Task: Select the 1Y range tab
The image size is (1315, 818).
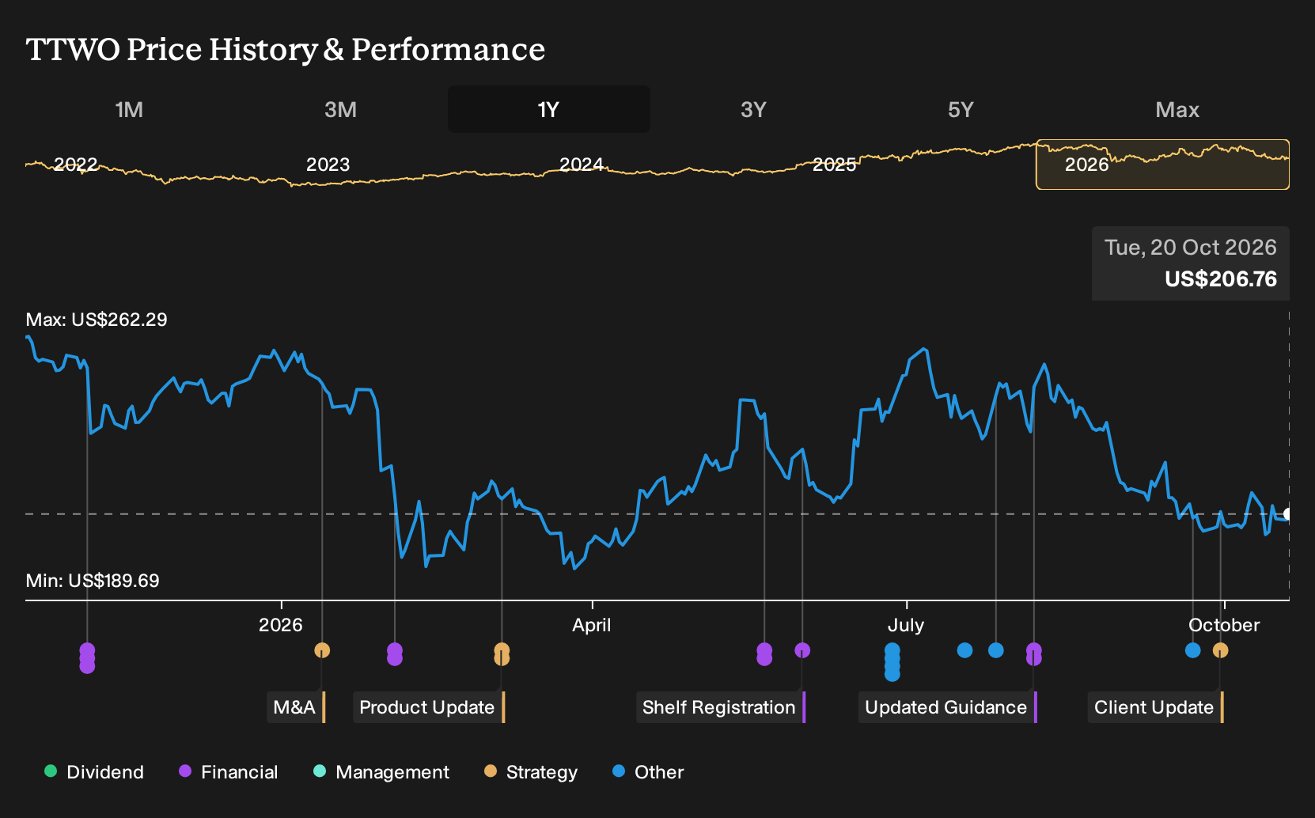Action: [549, 109]
